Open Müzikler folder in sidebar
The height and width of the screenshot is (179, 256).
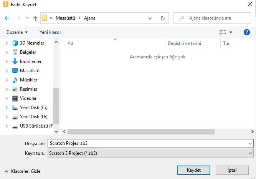coord(28,80)
